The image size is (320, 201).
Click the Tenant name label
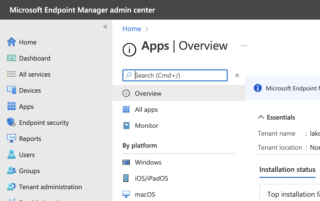[277, 133]
